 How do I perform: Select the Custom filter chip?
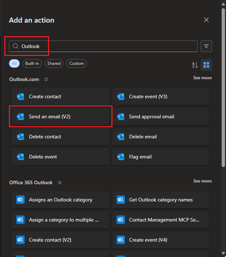click(x=76, y=63)
